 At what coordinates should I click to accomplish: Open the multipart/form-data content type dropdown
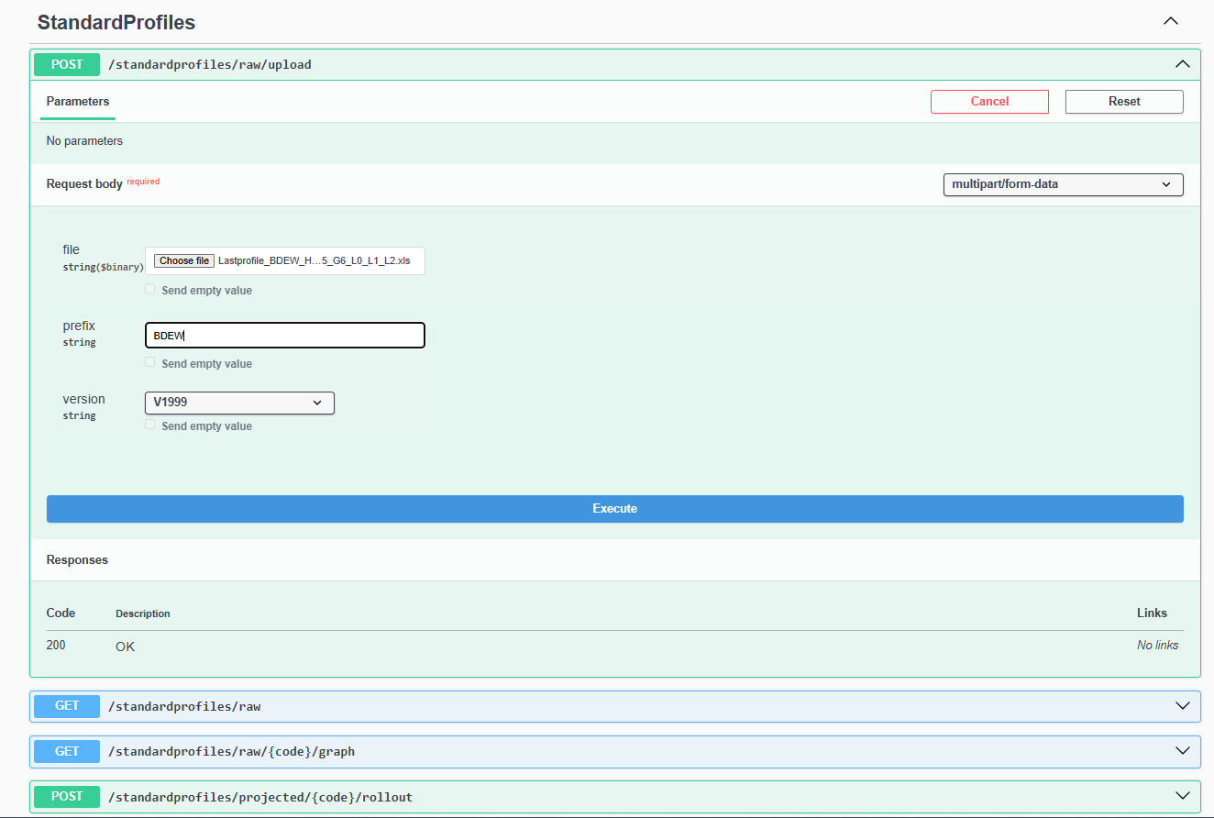(1063, 184)
